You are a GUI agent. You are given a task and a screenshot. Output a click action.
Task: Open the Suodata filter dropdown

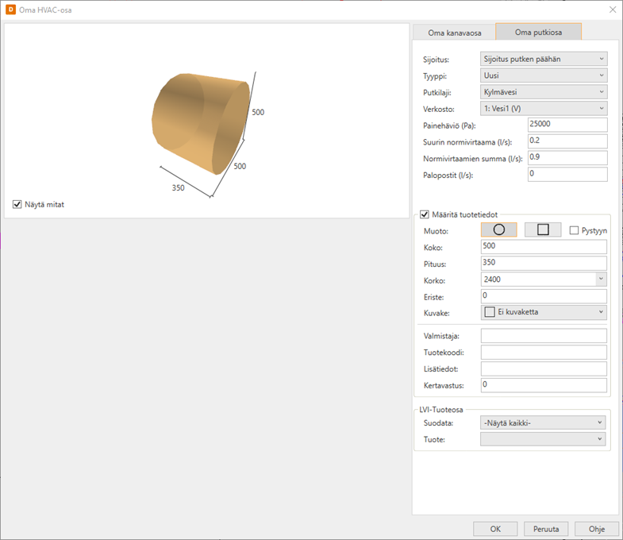(x=544, y=422)
